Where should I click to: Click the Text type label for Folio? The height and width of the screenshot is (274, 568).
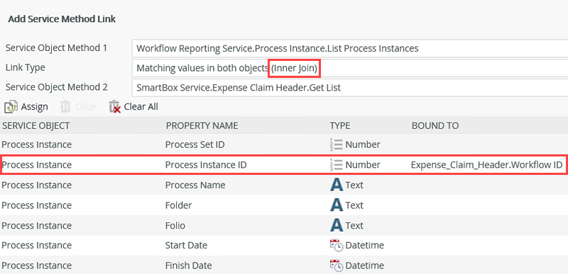[x=354, y=225]
